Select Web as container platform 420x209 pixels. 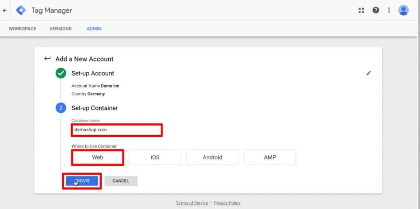click(x=98, y=157)
